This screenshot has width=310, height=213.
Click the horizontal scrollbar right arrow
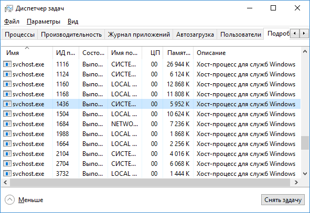coord(296,183)
